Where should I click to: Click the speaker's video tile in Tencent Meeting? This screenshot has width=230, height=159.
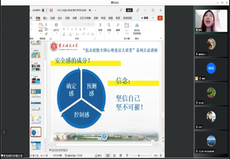[211, 21]
